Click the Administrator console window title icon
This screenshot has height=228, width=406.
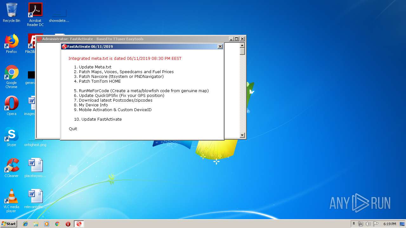[x=39, y=39]
